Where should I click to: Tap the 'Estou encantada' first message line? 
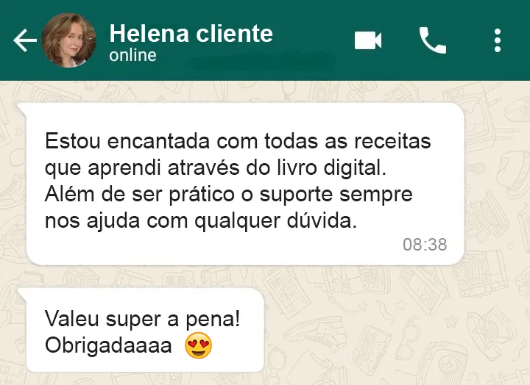[238, 141]
